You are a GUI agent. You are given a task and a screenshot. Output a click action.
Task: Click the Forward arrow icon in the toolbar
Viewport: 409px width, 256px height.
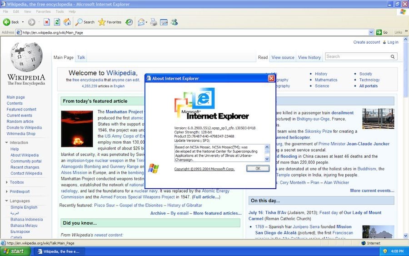(31, 22)
